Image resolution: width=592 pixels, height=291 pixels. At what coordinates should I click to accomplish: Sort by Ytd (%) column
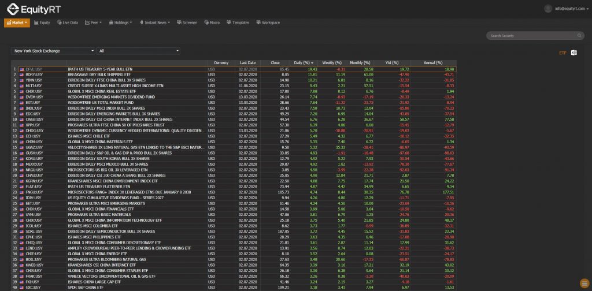[392, 63]
